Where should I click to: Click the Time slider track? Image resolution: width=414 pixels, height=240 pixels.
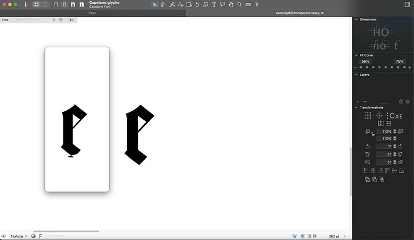(30, 20)
